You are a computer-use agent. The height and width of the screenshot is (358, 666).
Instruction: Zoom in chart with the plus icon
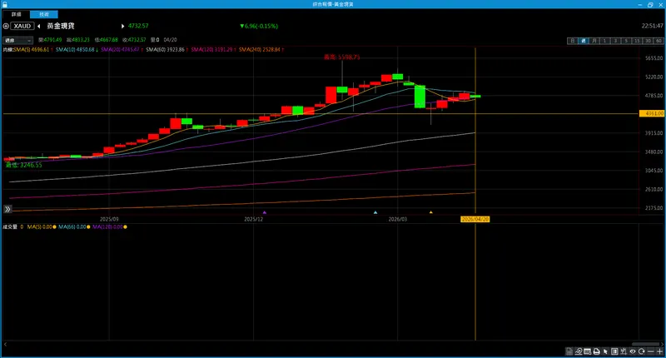point(659,351)
